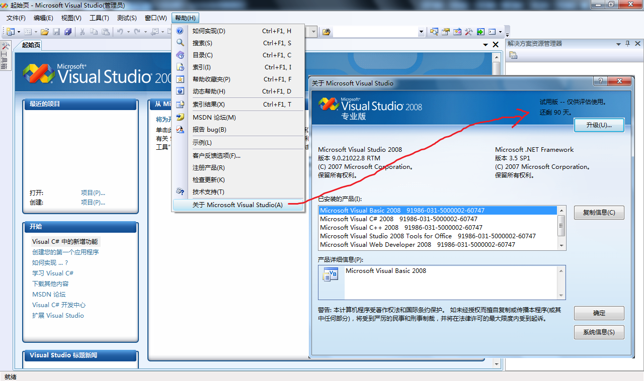Image resolution: width=644 pixels, height=381 pixels.
Task: Click the properties icon in Solution Explorer panel
Action: (x=513, y=55)
